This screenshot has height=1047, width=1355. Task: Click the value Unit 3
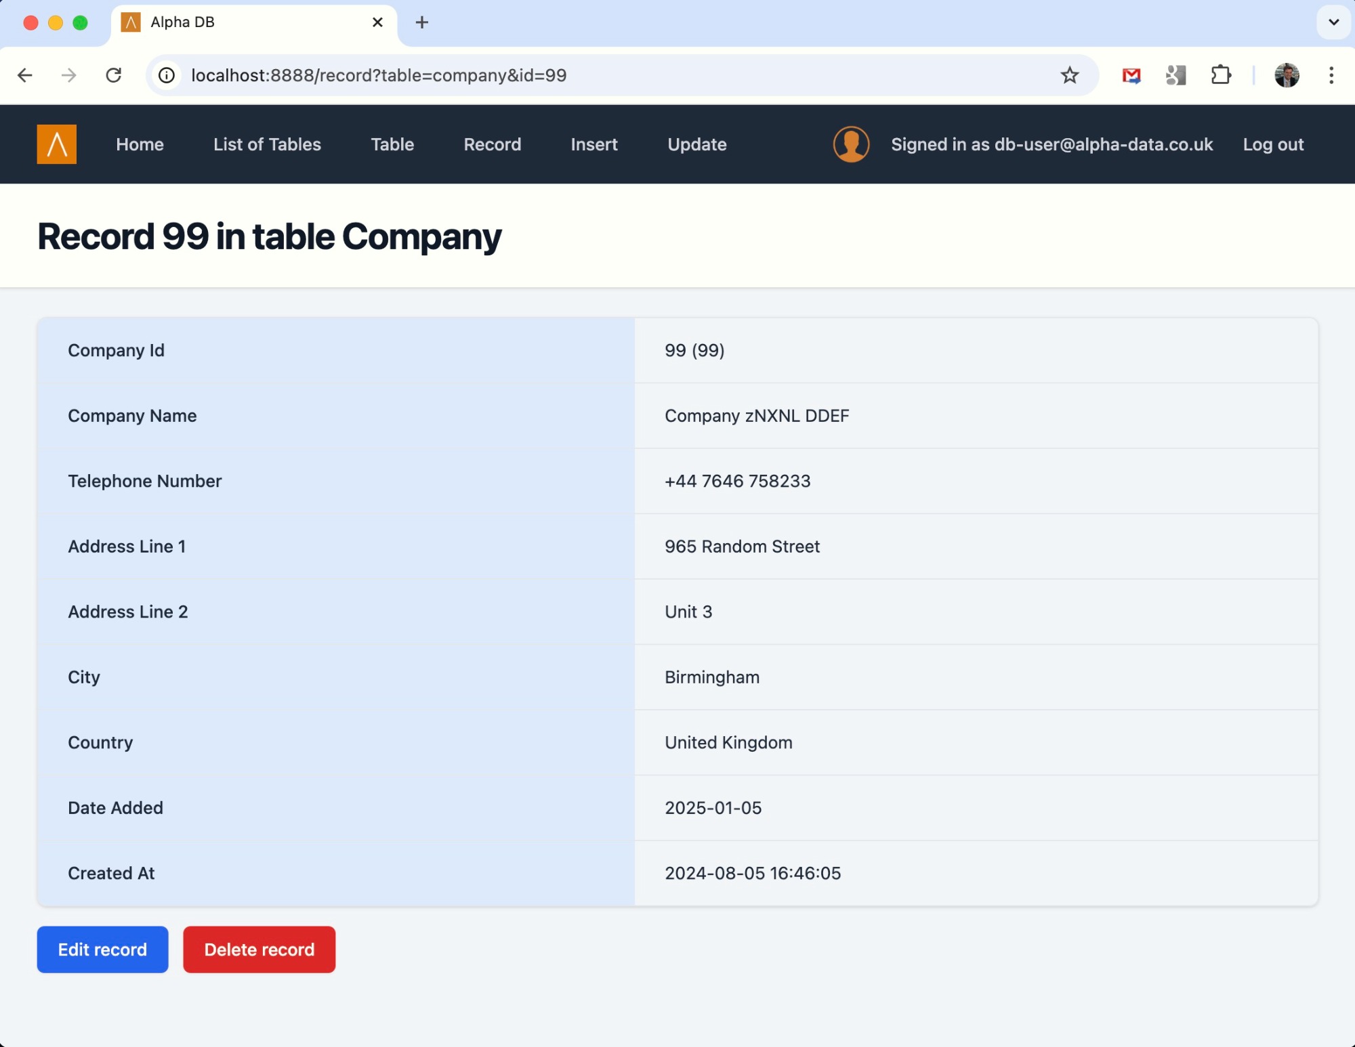pyautogui.click(x=688, y=612)
